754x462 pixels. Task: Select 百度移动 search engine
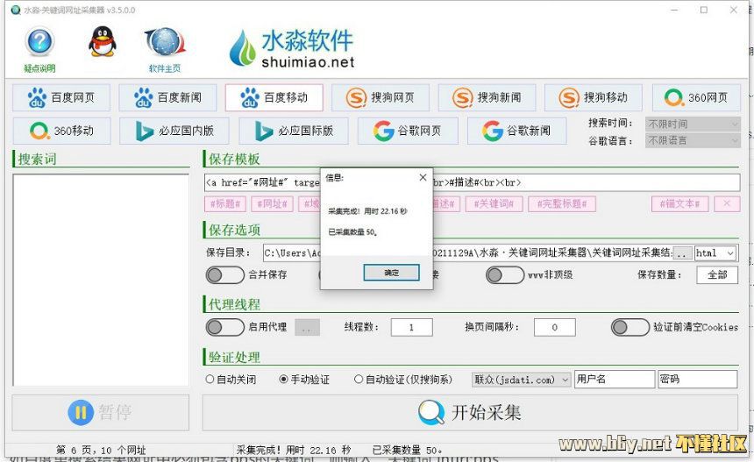pos(274,97)
